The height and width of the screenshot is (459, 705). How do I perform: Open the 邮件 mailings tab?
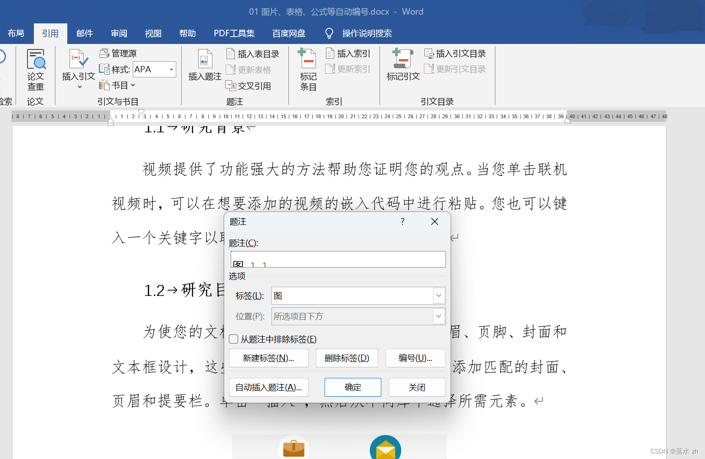coord(85,33)
